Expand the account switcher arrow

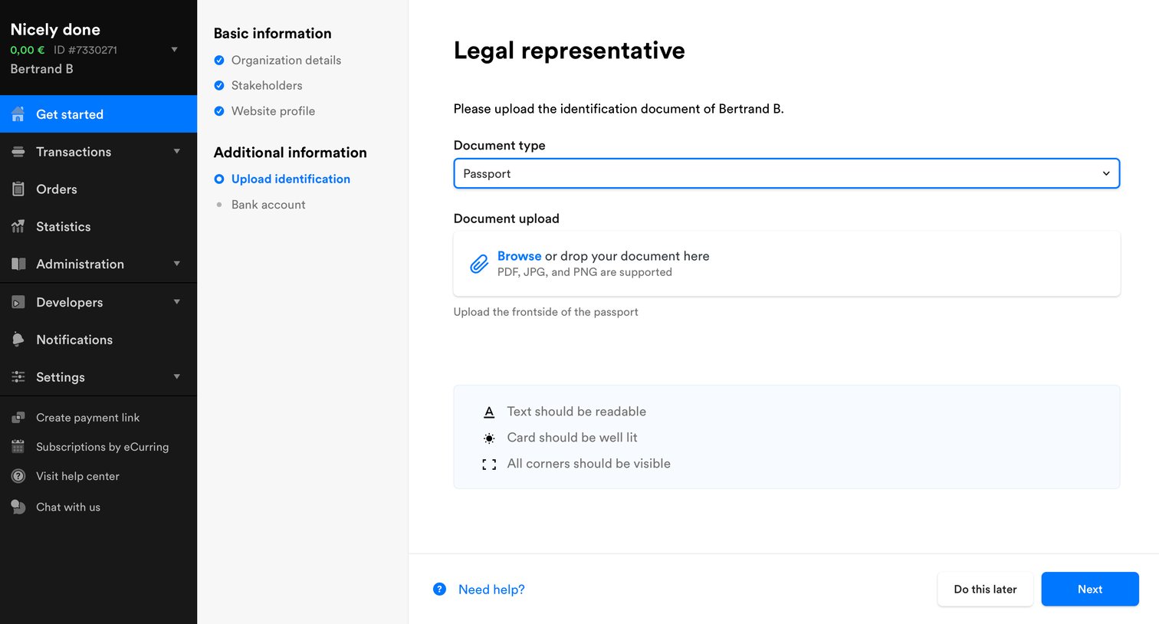coord(175,50)
